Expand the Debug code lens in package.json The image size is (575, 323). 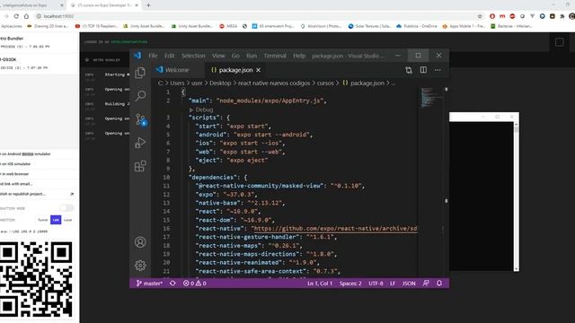coord(201,109)
